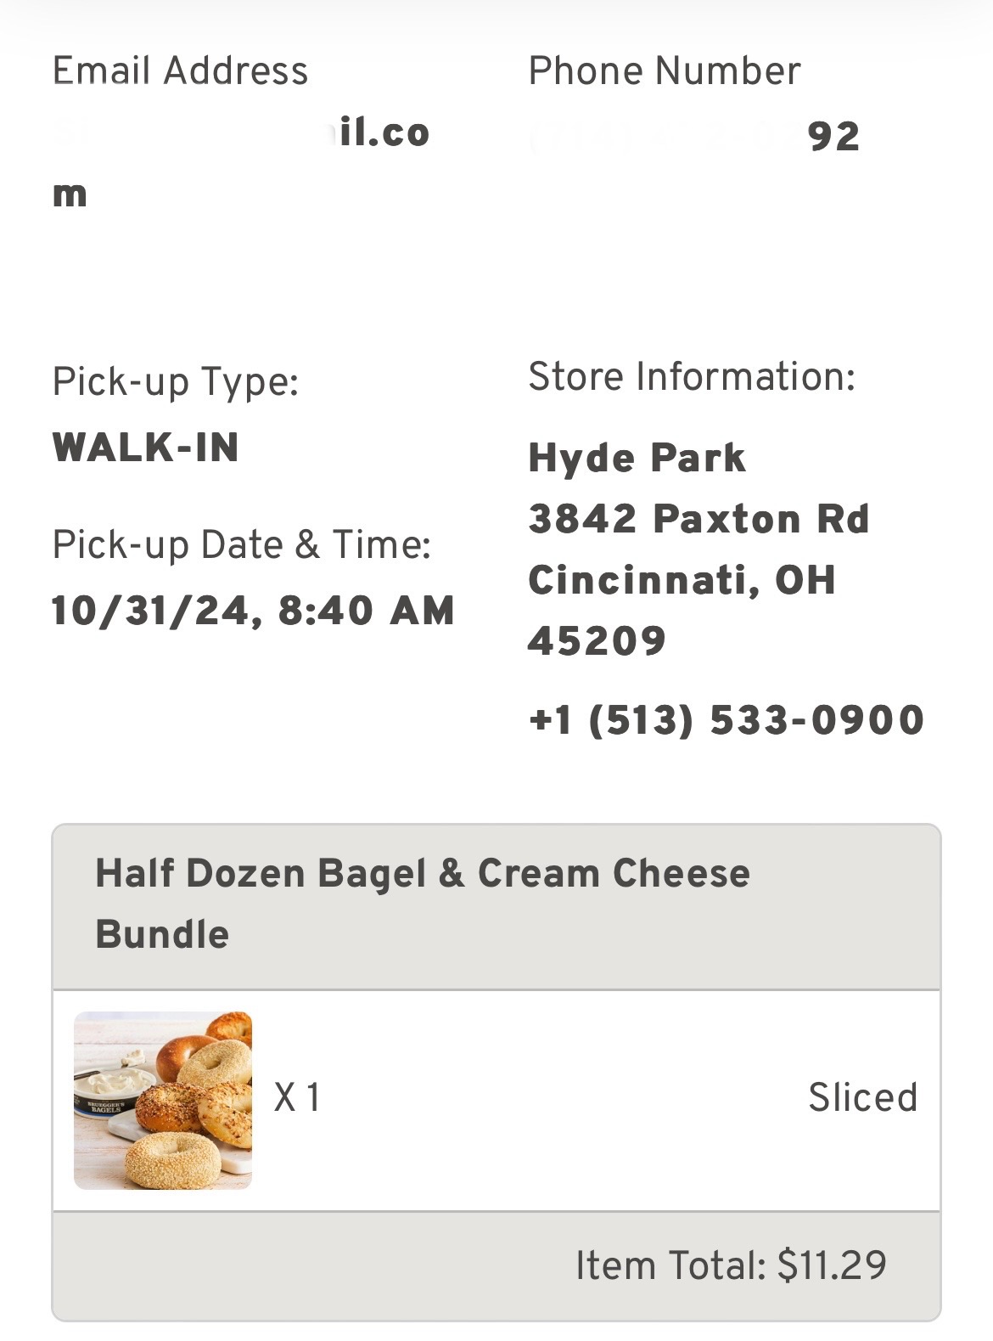Tap the 10/31/24, 8:40 AM pick-up time
This screenshot has width=993, height=1341.
pos(253,611)
